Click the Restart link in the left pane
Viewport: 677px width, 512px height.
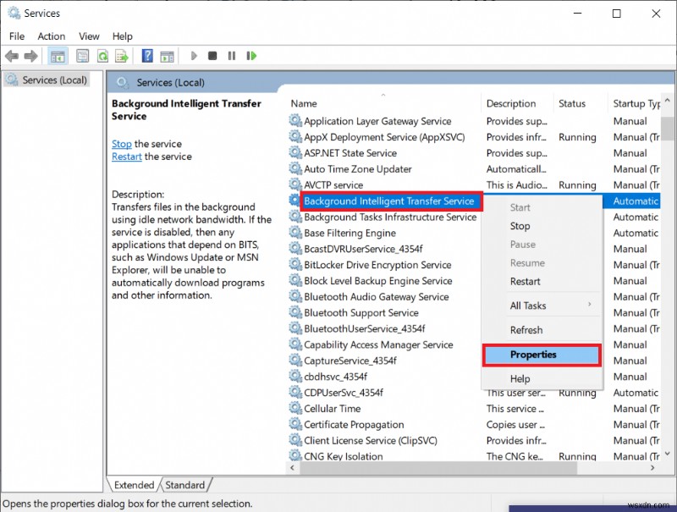click(x=126, y=157)
